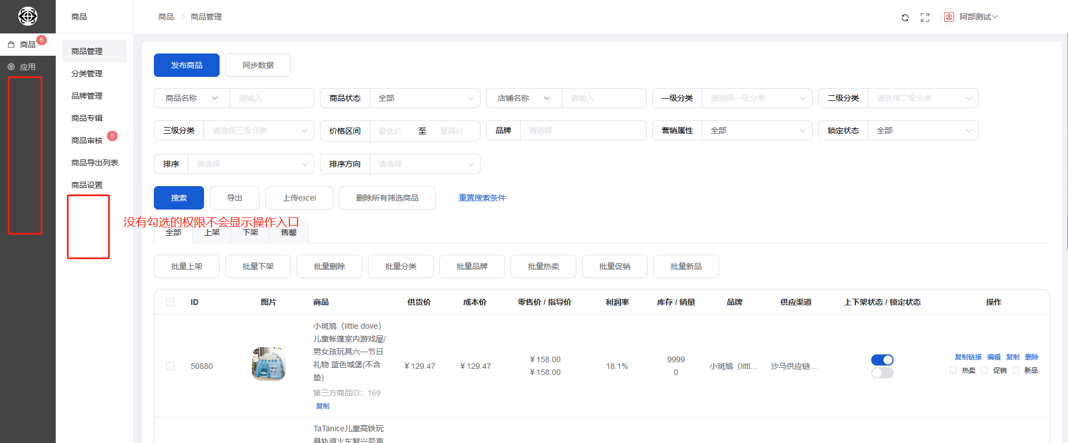This screenshot has height=443, width=1068.
Task: Click the product tent thumbnail image
Action: click(268, 364)
